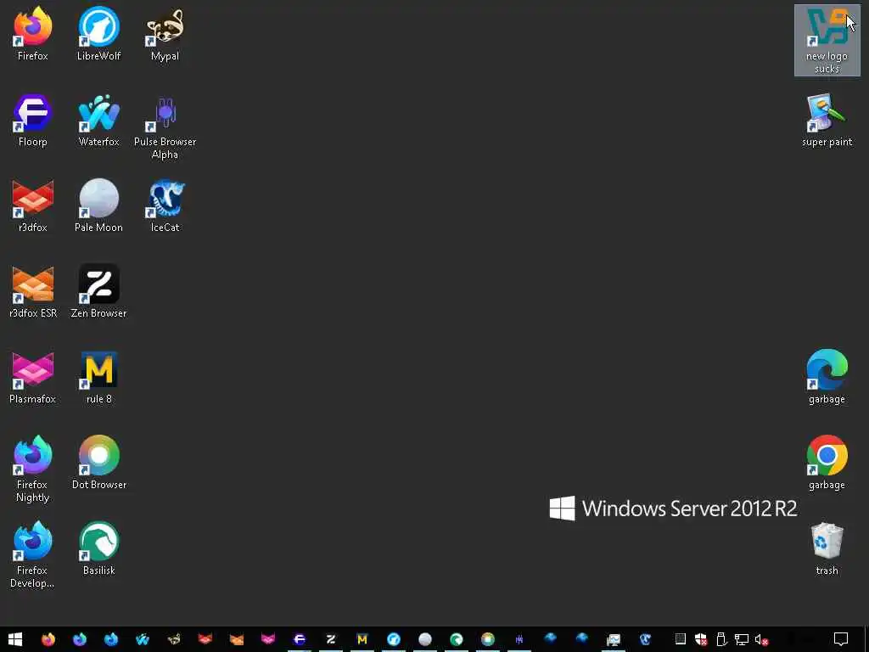Click the 'new logo sucks' desktop shortcut
869x652 pixels.
pos(827,40)
